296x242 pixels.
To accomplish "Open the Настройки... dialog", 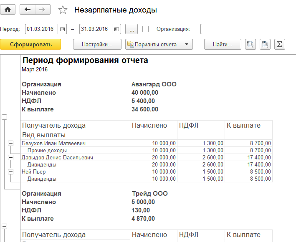I will point(97,44).
